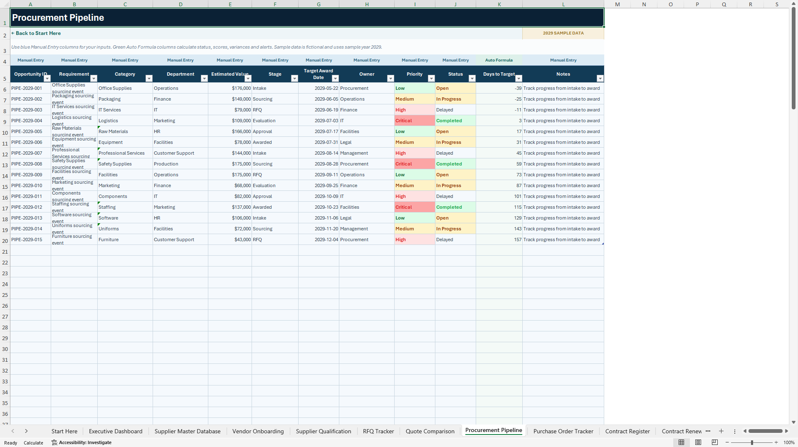
Task: Click vertical scrollbar up arrow
Action: 793,3
